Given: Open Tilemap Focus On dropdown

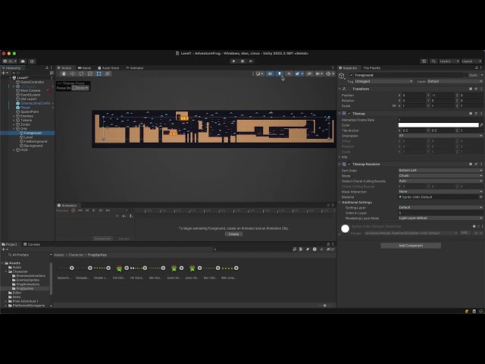Looking at the screenshot, I should tap(80, 88).
